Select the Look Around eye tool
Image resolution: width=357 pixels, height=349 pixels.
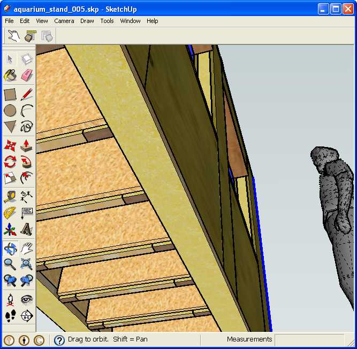pyautogui.click(x=27, y=300)
